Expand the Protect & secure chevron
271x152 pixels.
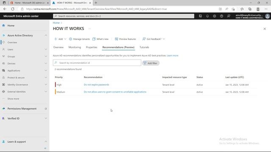pyautogui.click(x=46, y=78)
